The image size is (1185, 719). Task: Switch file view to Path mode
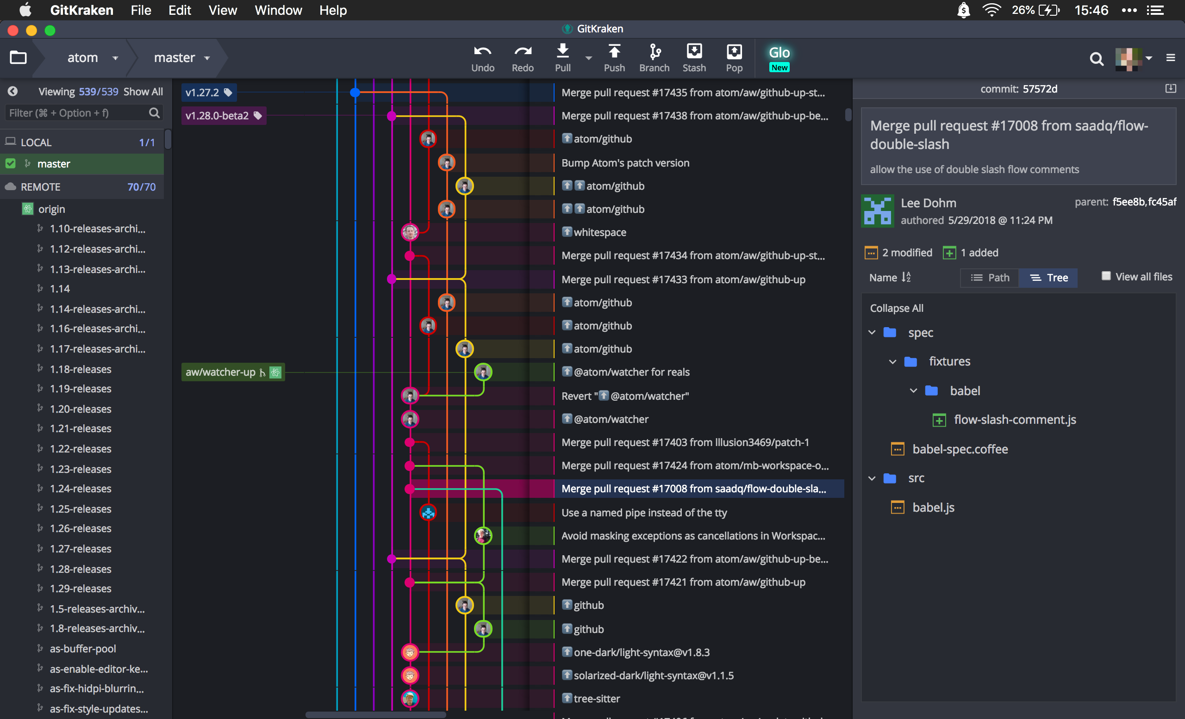tap(990, 278)
